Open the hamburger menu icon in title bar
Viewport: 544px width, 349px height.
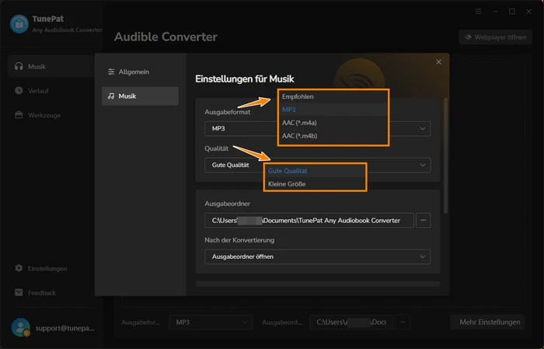tap(479, 12)
